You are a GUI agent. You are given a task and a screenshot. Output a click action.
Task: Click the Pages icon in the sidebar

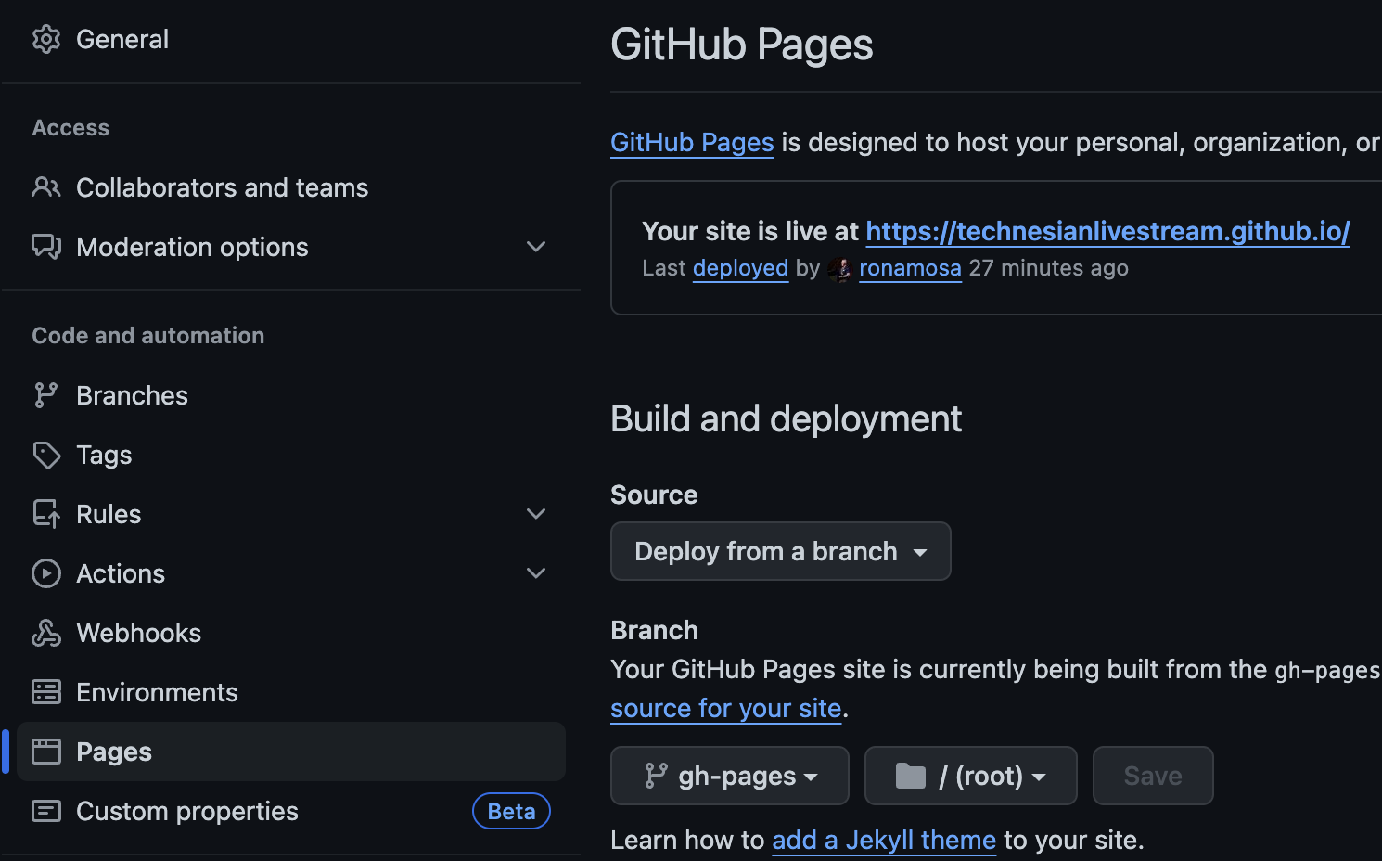tap(45, 752)
